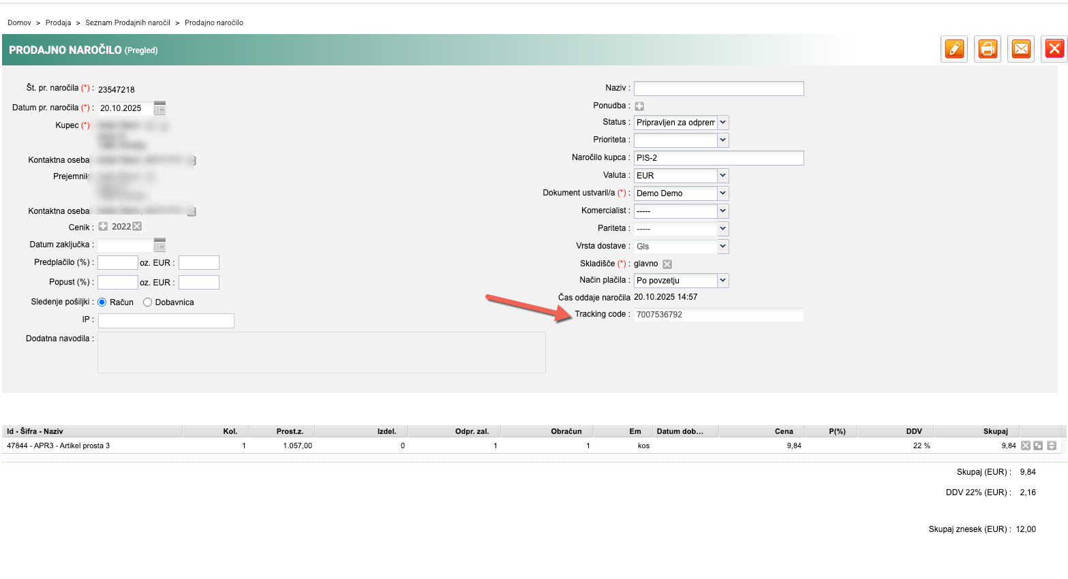
Task: Remove the 2022 Cenik with X icon
Action: (x=137, y=227)
